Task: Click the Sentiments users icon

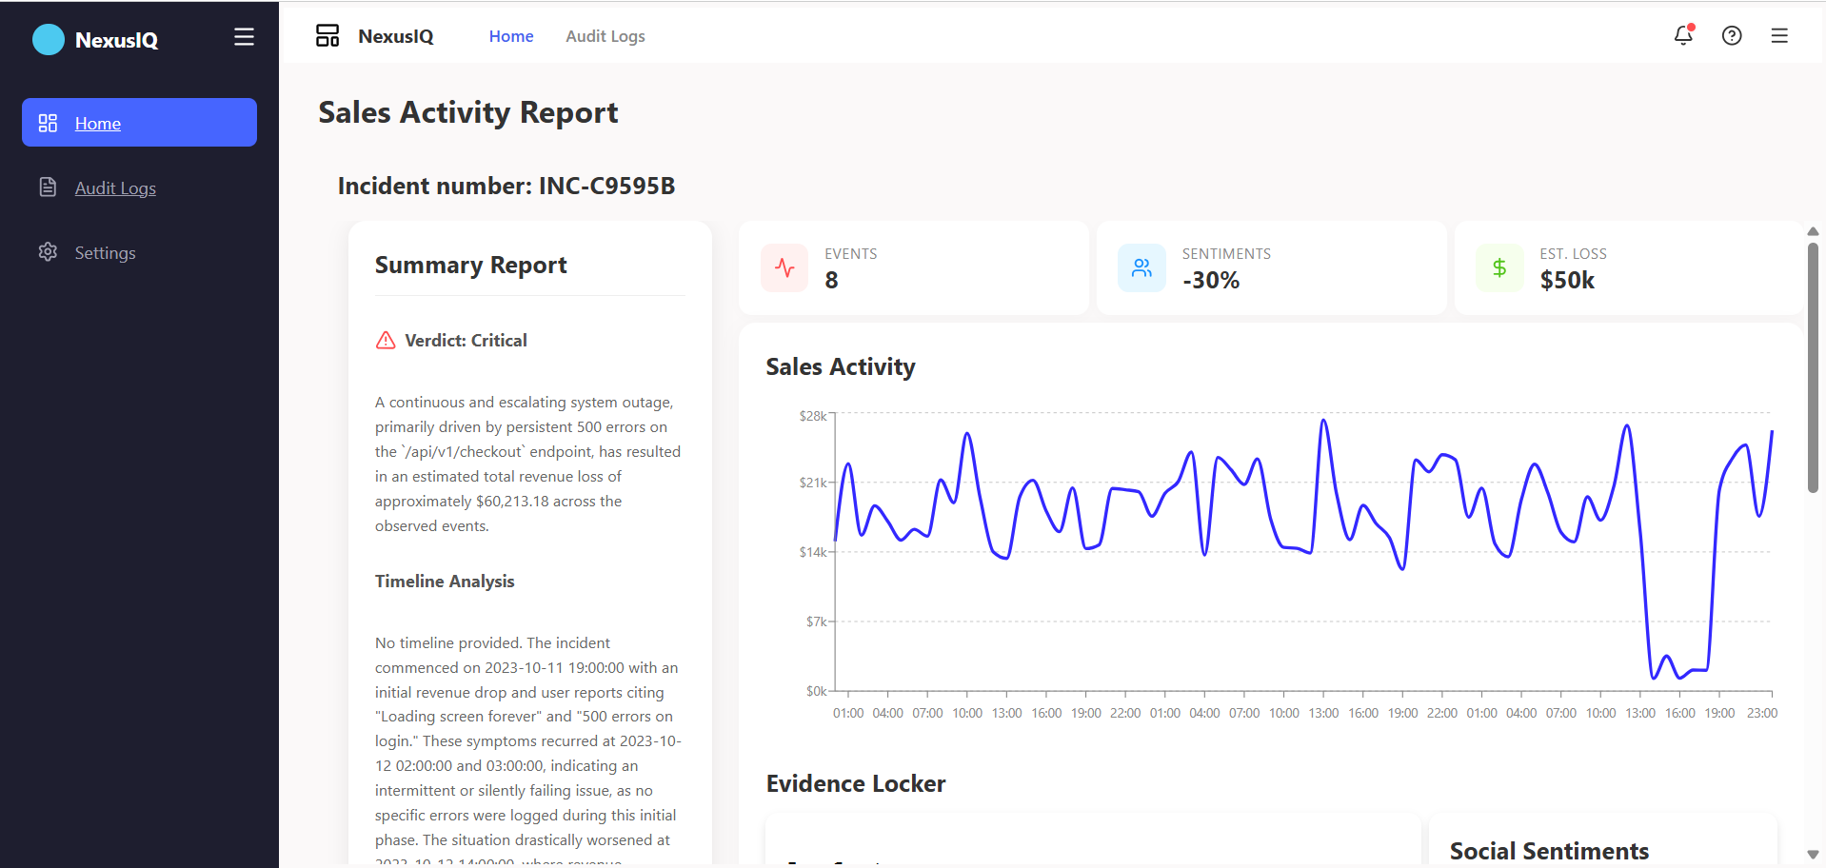Action: click(x=1141, y=267)
